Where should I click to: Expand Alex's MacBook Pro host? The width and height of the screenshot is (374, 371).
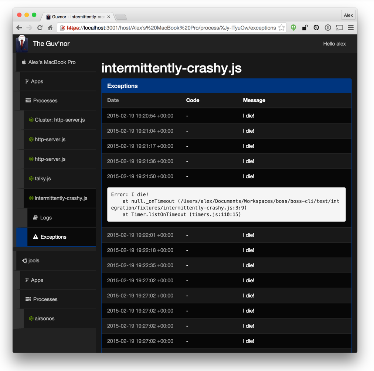coord(52,62)
